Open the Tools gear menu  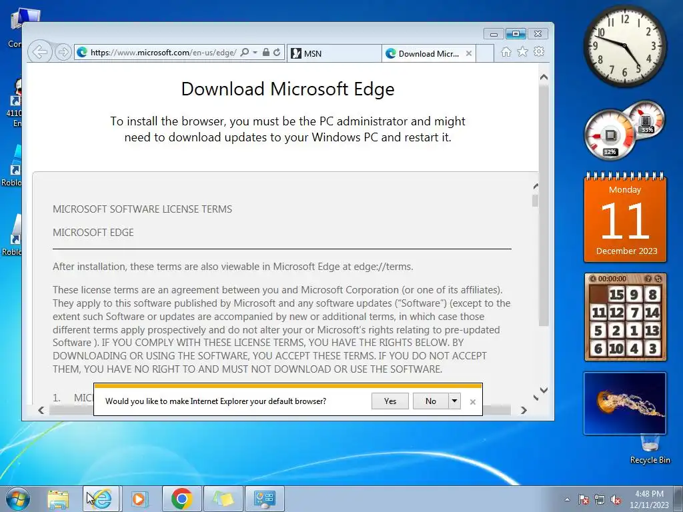tap(539, 52)
